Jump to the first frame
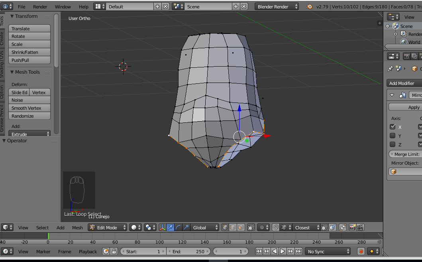 click(259, 251)
